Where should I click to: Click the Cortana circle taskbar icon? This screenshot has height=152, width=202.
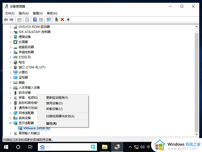tap(18, 147)
